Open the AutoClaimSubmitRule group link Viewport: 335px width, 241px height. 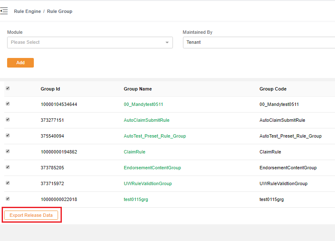pos(147,120)
